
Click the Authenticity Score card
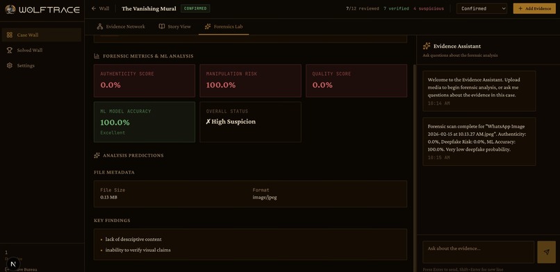[x=145, y=80]
